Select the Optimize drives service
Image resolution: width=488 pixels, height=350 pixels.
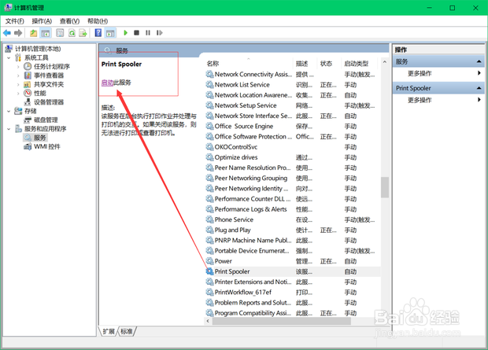(x=292, y=157)
